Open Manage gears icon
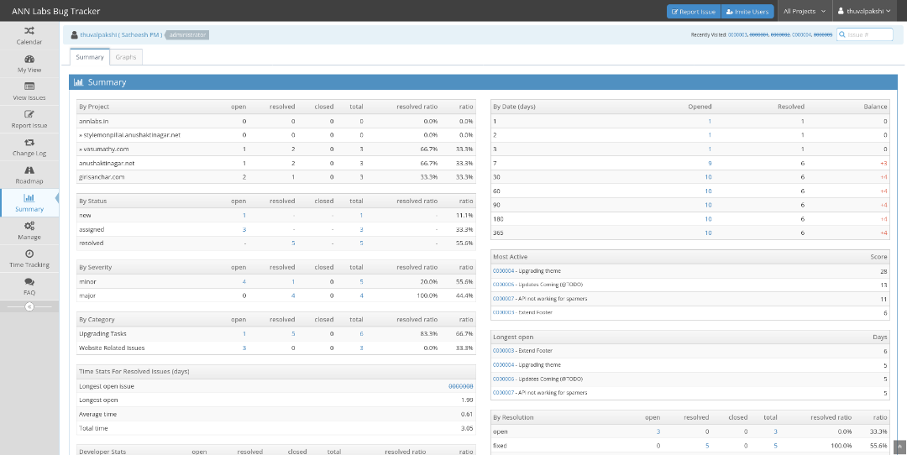The image size is (907, 455). (x=29, y=226)
